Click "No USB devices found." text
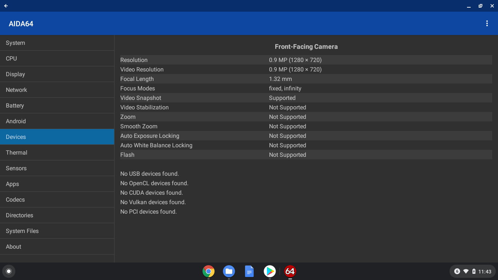 (149, 174)
